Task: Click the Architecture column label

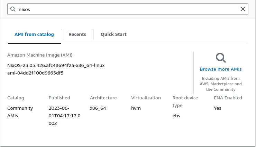Action: [x=103, y=98]
